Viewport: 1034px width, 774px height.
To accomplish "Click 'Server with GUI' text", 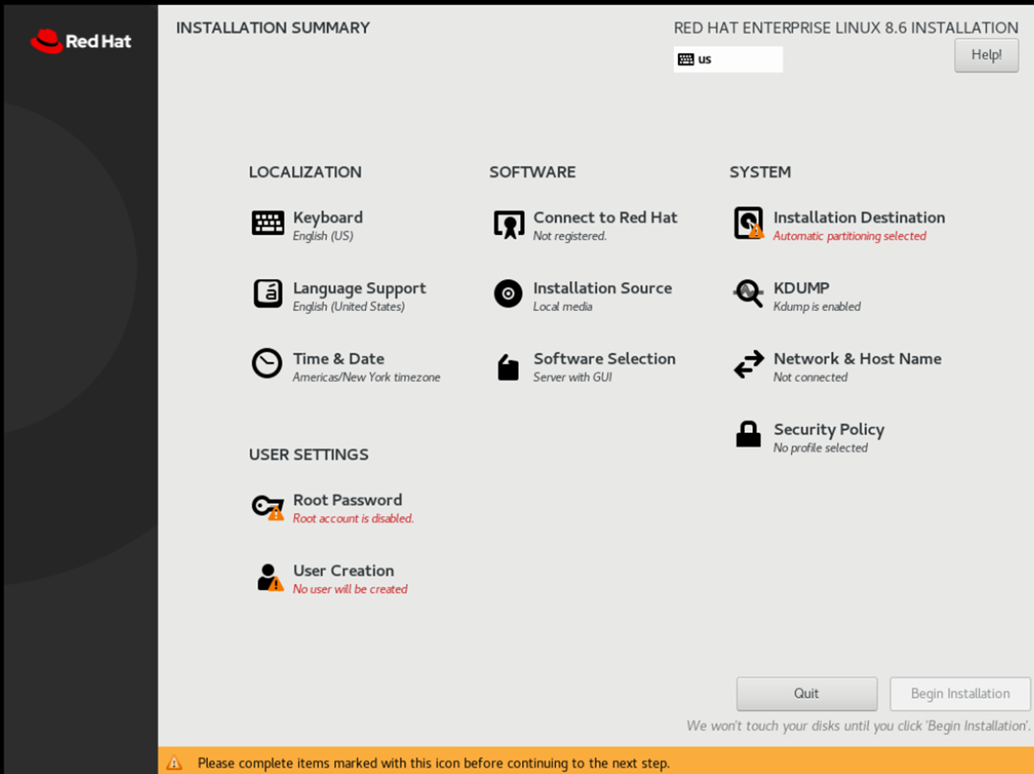I will tap(572, 377).
